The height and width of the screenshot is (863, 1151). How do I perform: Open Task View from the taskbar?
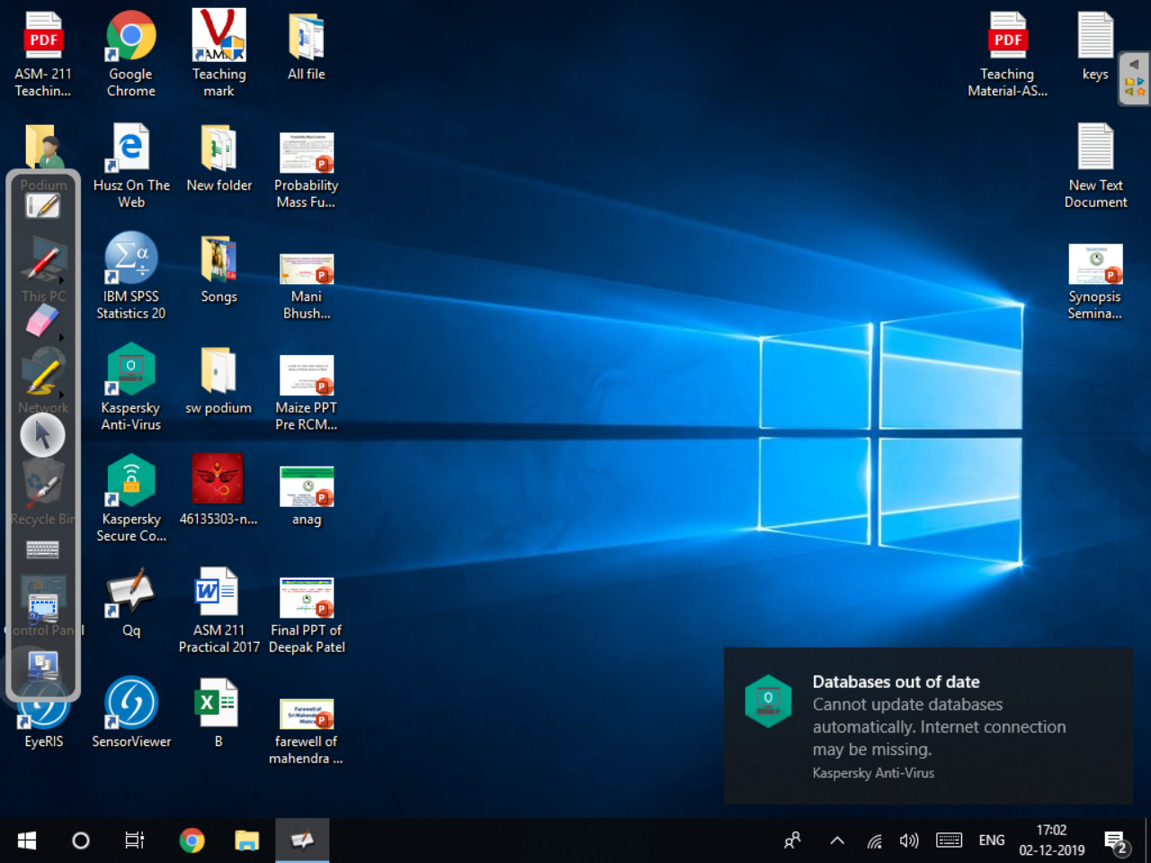[x=134, y=841]
